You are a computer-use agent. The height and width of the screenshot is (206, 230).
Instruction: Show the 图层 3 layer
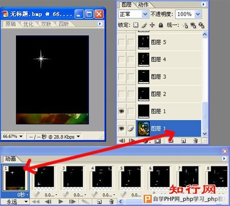(x=121, y=77)
